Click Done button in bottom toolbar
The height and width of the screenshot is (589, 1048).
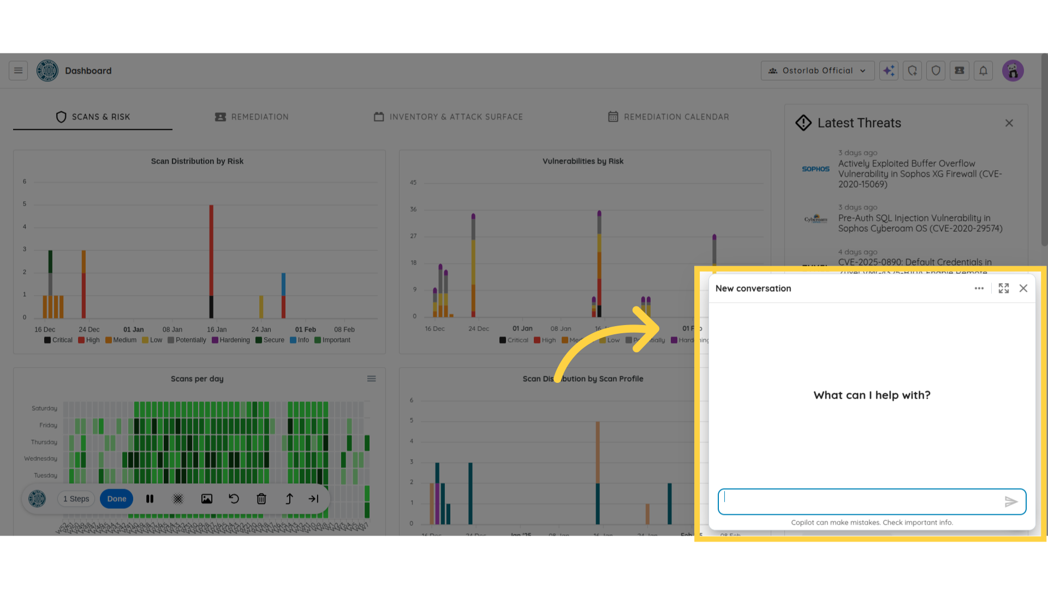(117, 498)
